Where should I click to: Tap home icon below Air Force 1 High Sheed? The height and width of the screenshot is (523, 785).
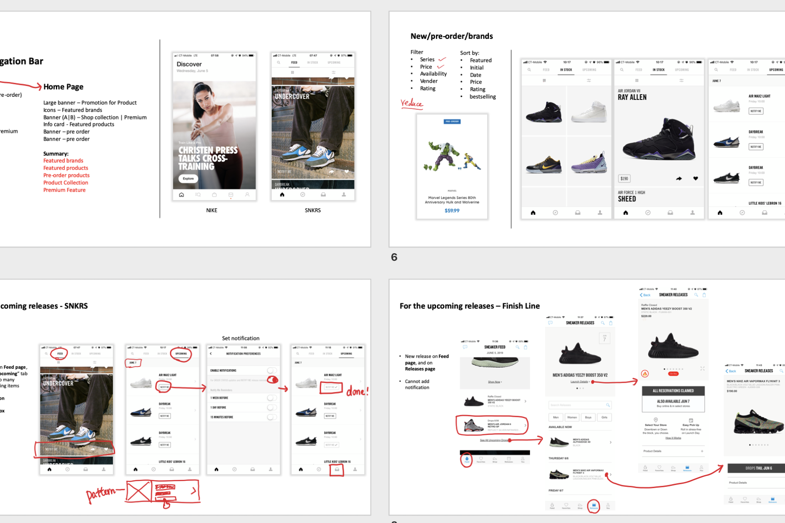[x=626, y=213]
